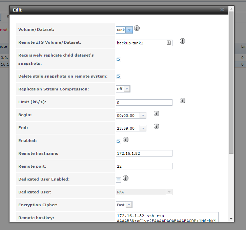Click the 'Limit (kB/s):' label
246x230 pixels.
[x=32, y=102]
